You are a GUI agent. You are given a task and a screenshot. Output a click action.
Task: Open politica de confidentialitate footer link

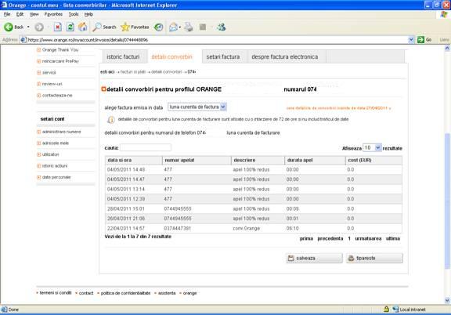pos(125,293)
